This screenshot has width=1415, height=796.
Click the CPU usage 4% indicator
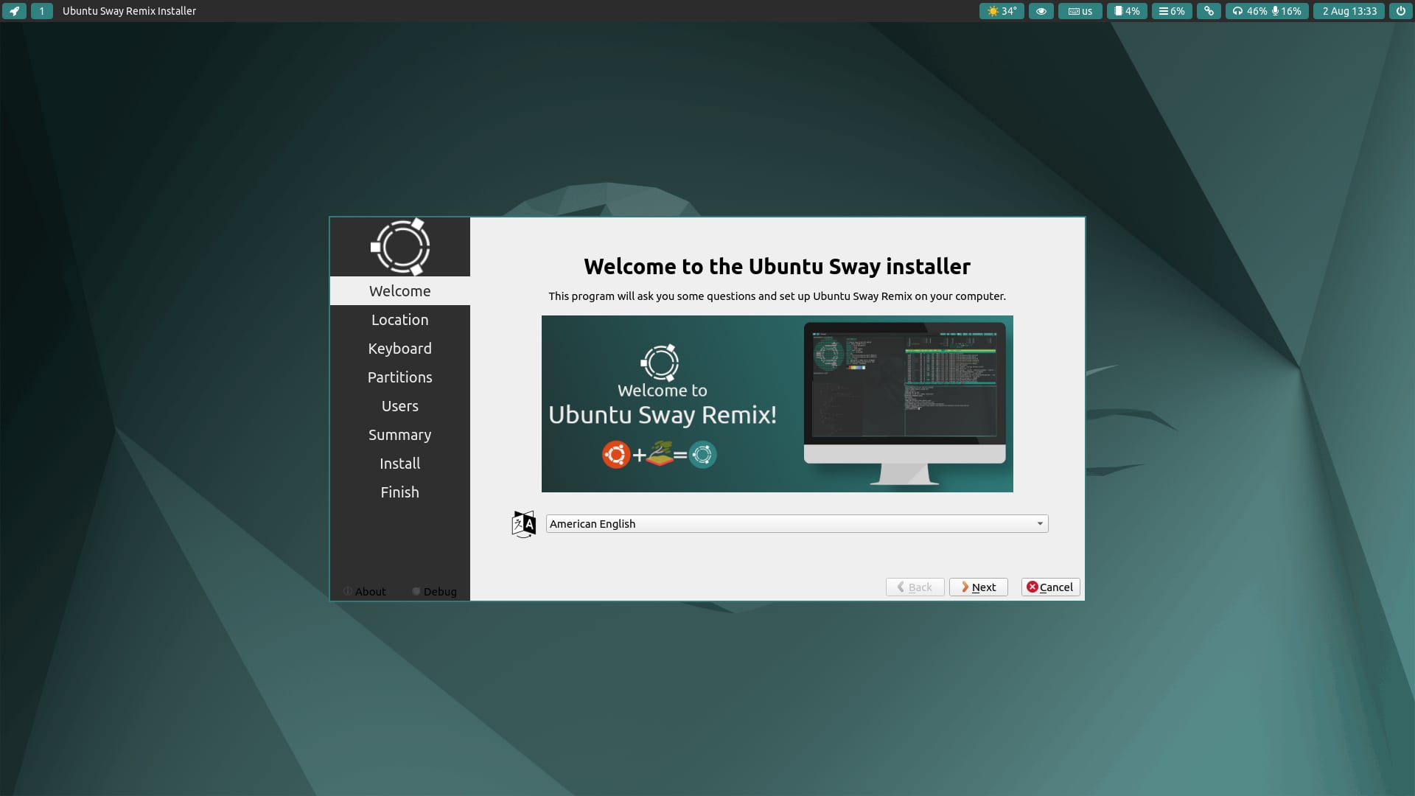[1127, 11]
